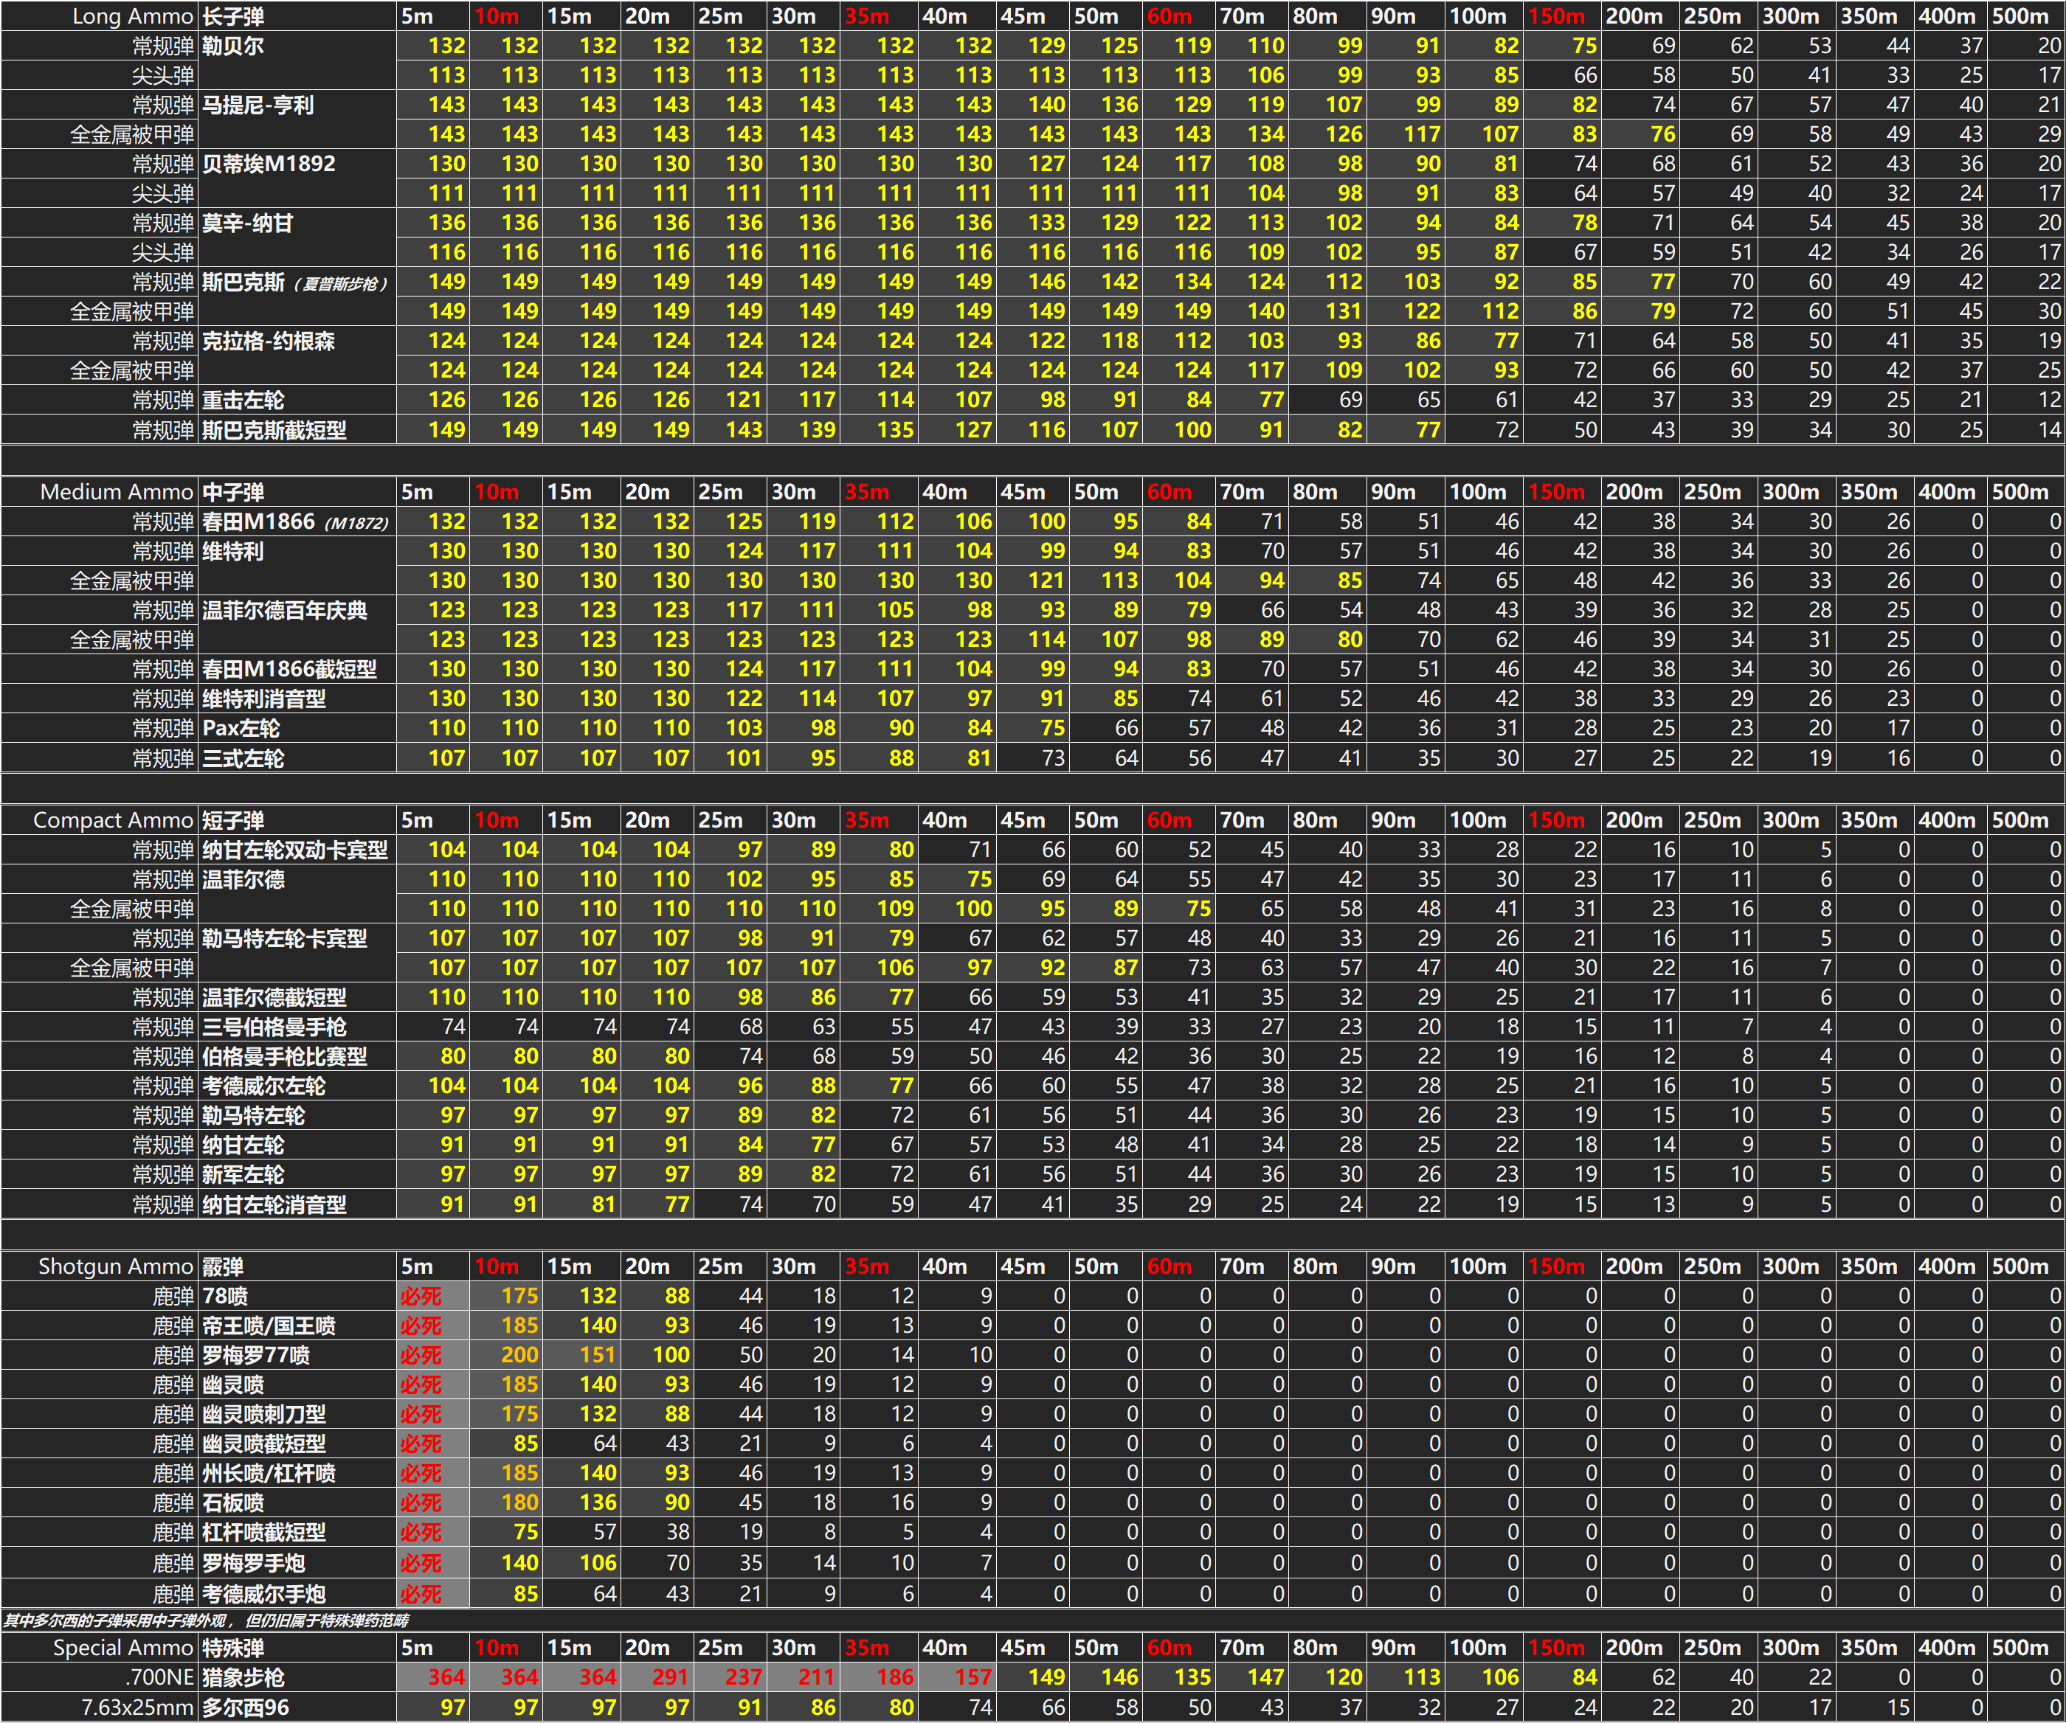Select the 考德威尔左轮 weapon name cell
2066x1723 pixels.
[x=297, y=1086]
